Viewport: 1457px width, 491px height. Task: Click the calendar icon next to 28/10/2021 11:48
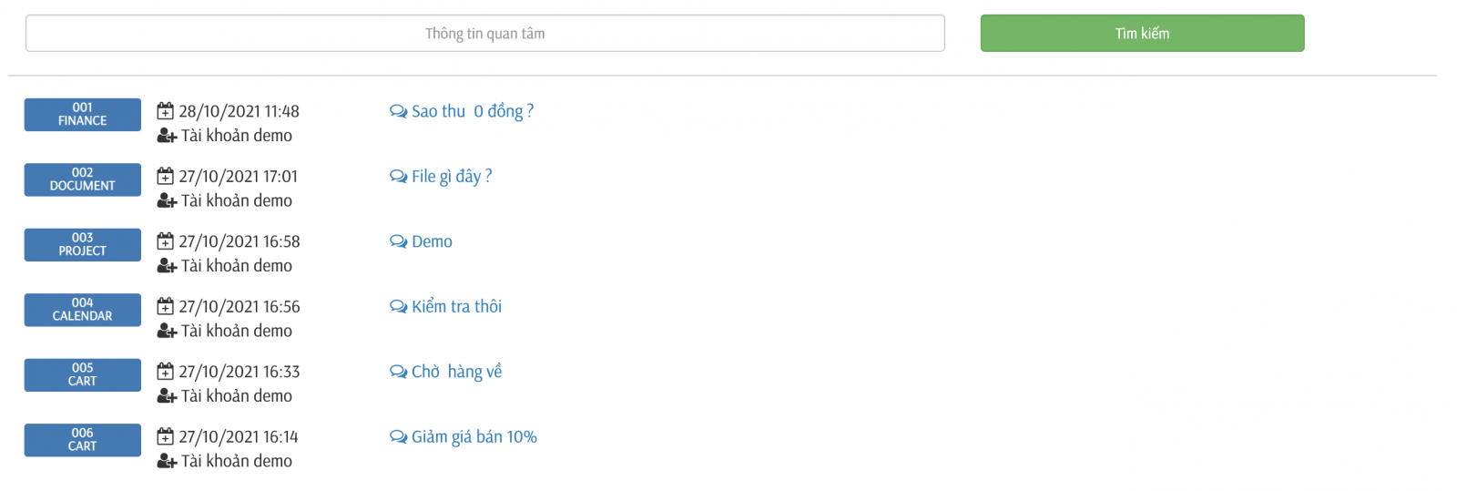[x=165, y=111]
